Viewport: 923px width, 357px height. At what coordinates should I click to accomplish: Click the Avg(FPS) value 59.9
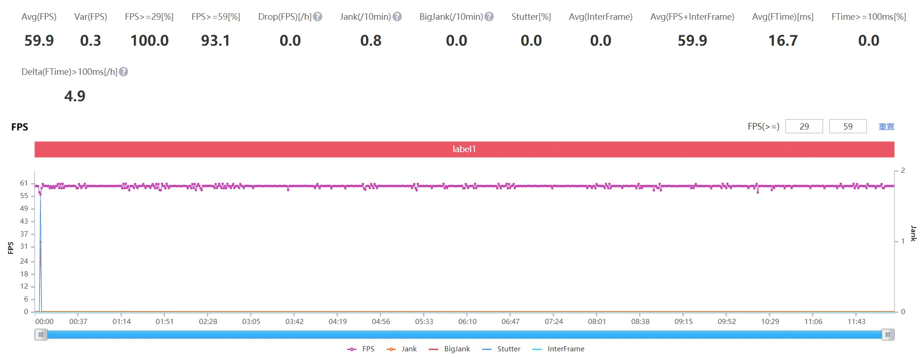[x=39, y=41]
